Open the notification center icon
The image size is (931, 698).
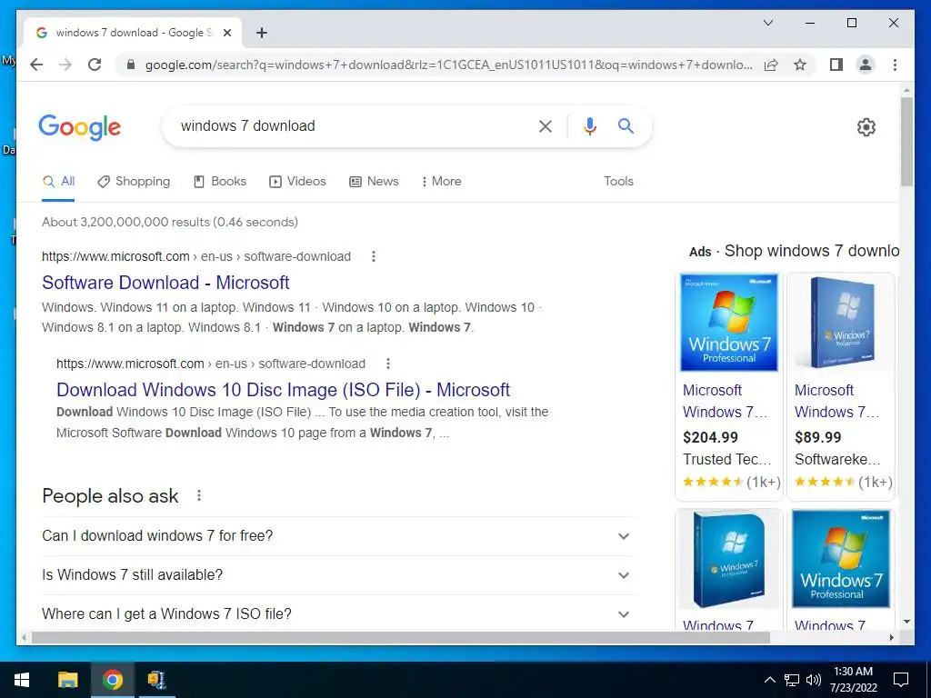[x=901, y=680]
